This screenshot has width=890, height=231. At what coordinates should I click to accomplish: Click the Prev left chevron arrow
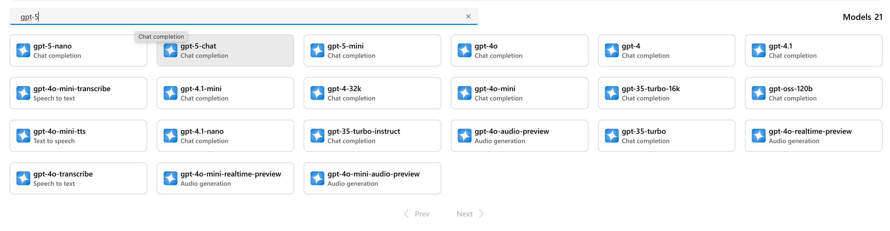tap(406, 214)
